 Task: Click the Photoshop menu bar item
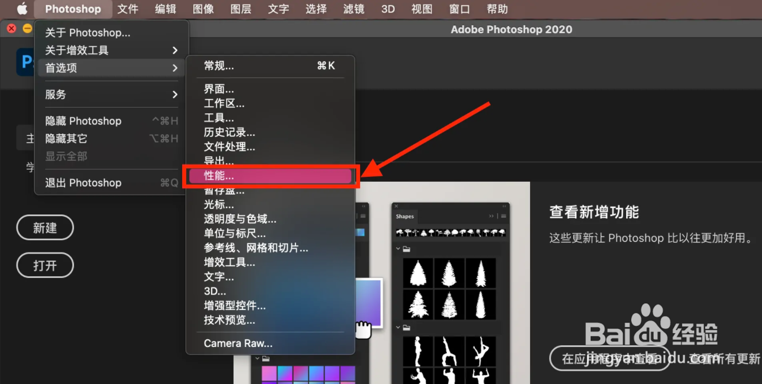pos(73,9)
